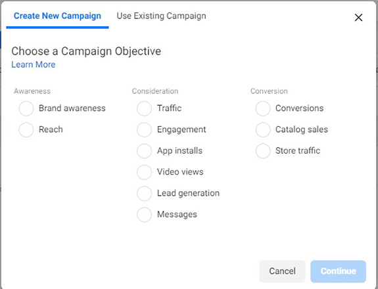Select the Brand awareness objective
378x289 pixels.
click(26, 108)
